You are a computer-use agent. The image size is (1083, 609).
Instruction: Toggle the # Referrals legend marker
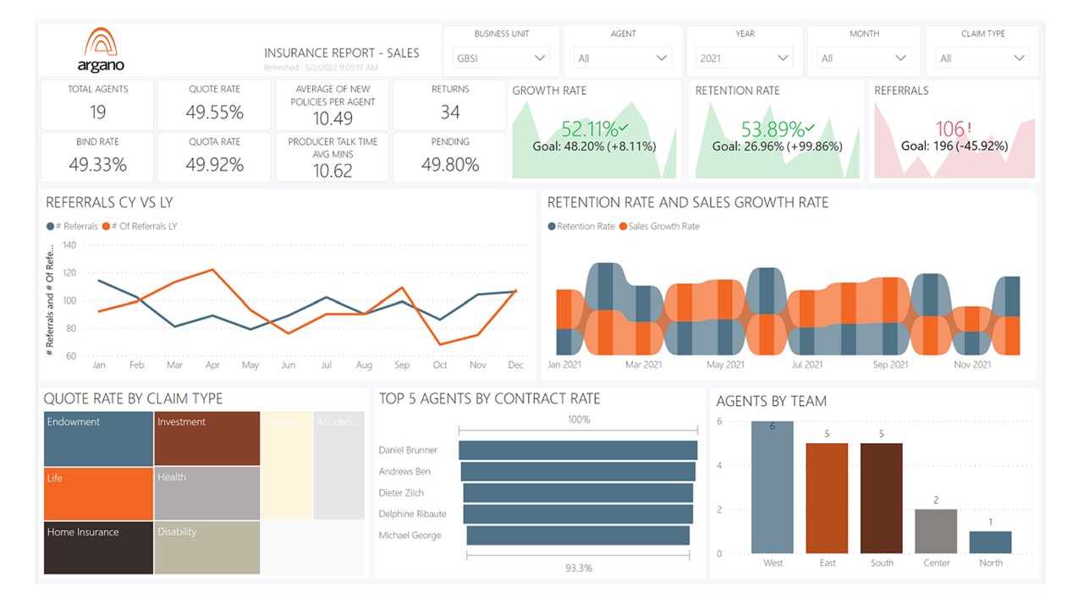(x=50, y=227)
